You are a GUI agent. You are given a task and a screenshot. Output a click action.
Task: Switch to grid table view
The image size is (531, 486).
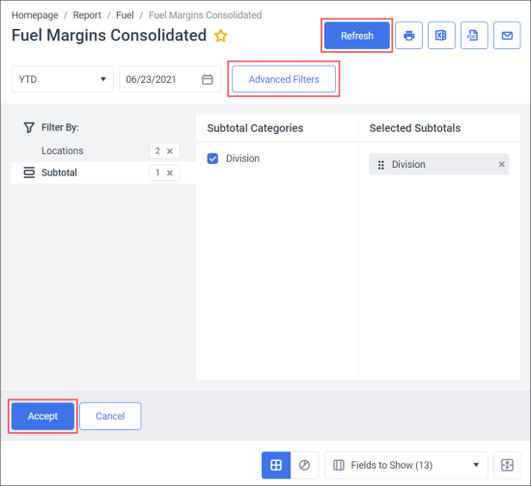pyautogui.click(x=276, y=465)
